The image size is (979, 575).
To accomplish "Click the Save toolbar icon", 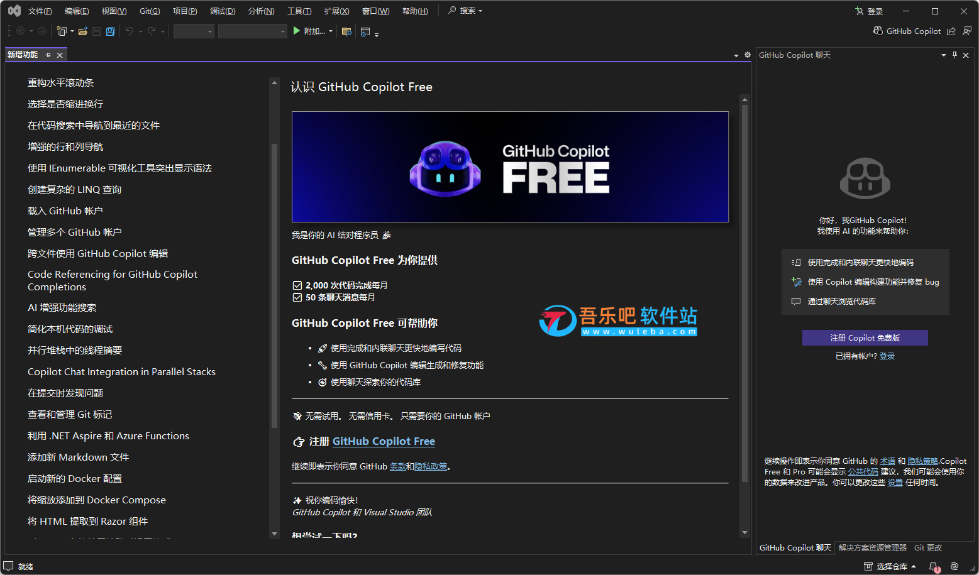I will [97, 31].
